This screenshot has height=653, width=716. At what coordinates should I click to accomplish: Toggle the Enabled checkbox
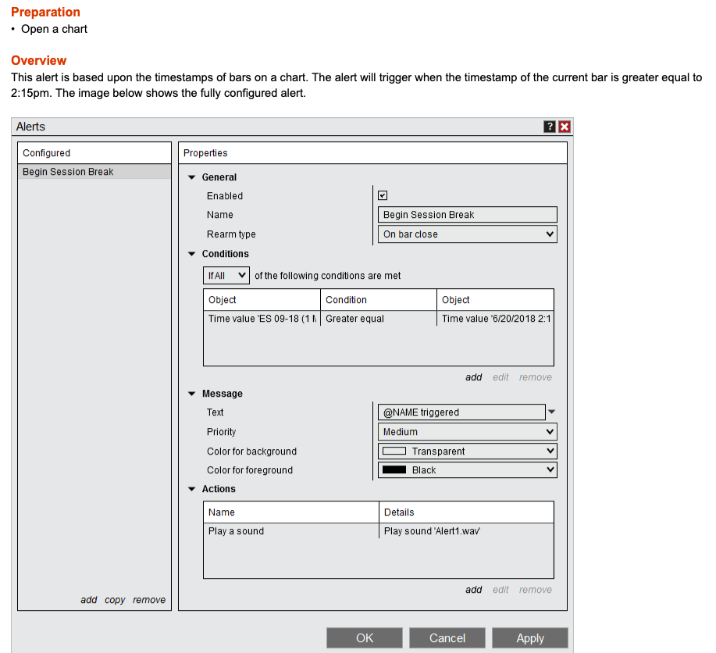tap(383, 195)
